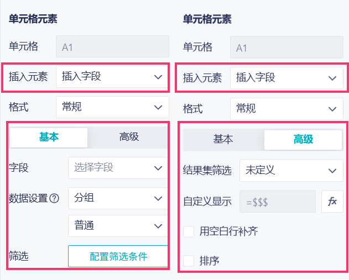Switch to 高级 tab in the left panel
The width and height of the screenshot is (349, 280).
tap(129, 138)
